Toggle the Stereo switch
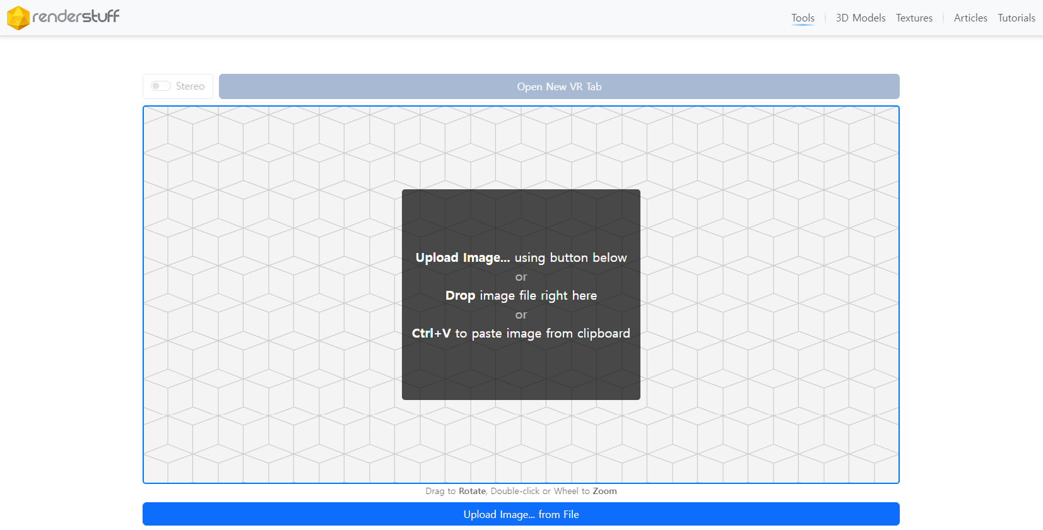 pos(161,86)
